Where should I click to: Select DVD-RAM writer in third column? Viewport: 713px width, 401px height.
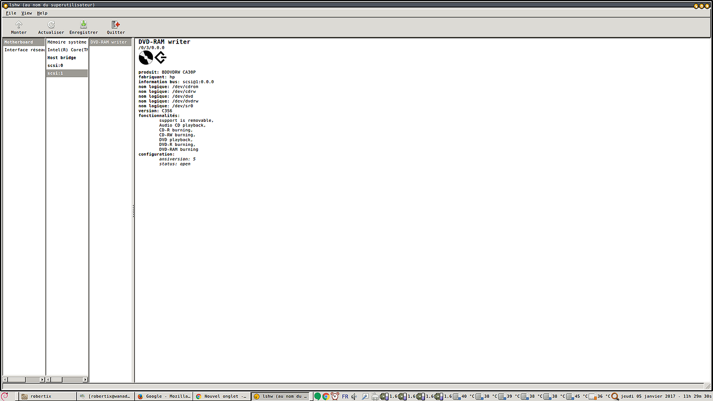point(110,42)
